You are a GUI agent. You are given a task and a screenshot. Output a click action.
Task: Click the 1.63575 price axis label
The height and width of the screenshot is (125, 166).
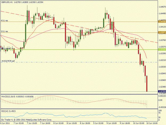(x=162, y=47)
